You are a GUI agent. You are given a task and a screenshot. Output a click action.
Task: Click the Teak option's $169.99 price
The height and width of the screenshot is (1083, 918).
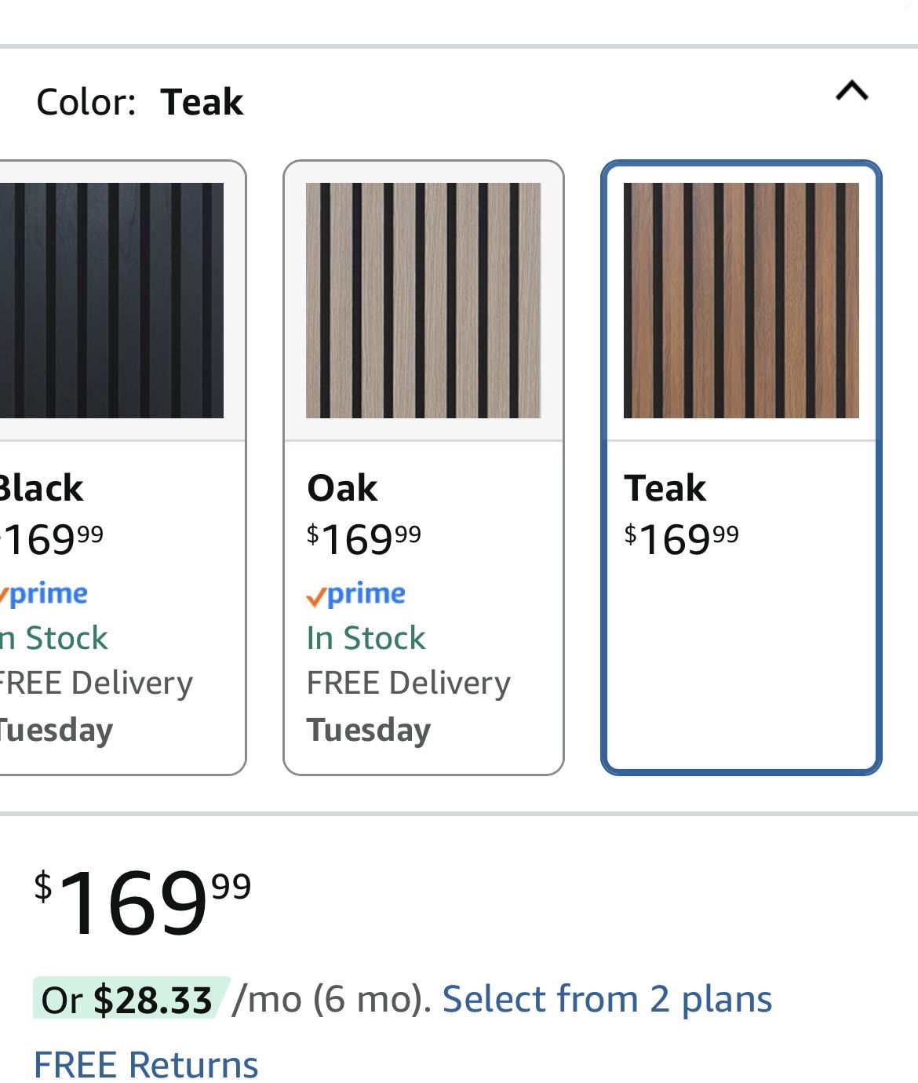pyautogui.click(x=681, y=538)
